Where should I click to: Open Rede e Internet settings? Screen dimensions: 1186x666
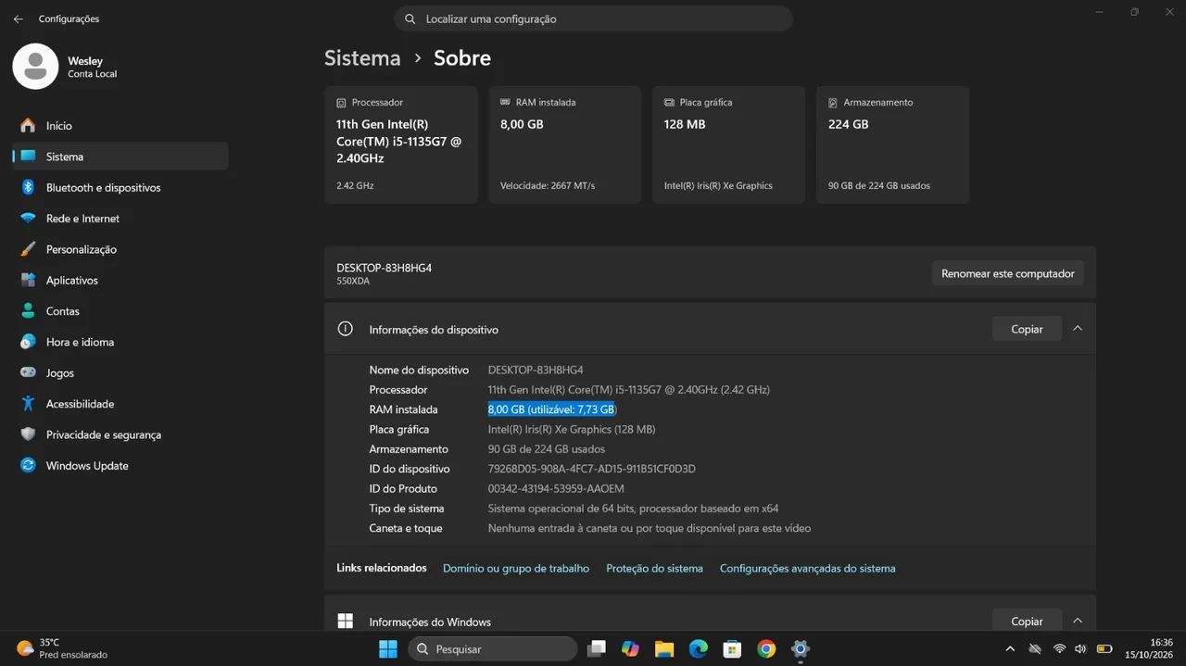120,219
